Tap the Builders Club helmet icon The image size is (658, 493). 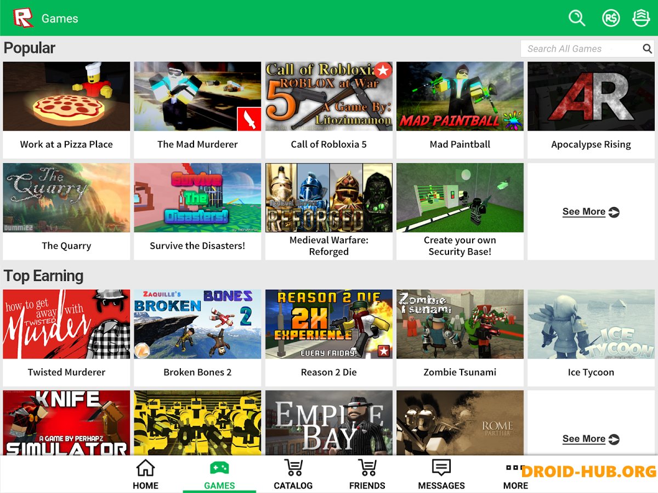point(641,18)
